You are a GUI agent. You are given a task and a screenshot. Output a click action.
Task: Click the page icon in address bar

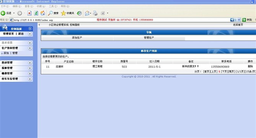point(11,20)
